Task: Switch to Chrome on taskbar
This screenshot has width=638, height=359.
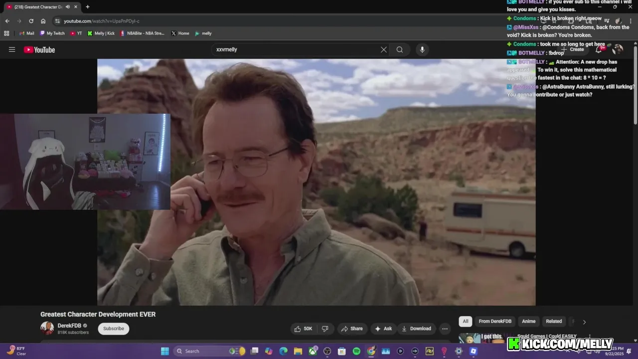Action: point(371,351)
